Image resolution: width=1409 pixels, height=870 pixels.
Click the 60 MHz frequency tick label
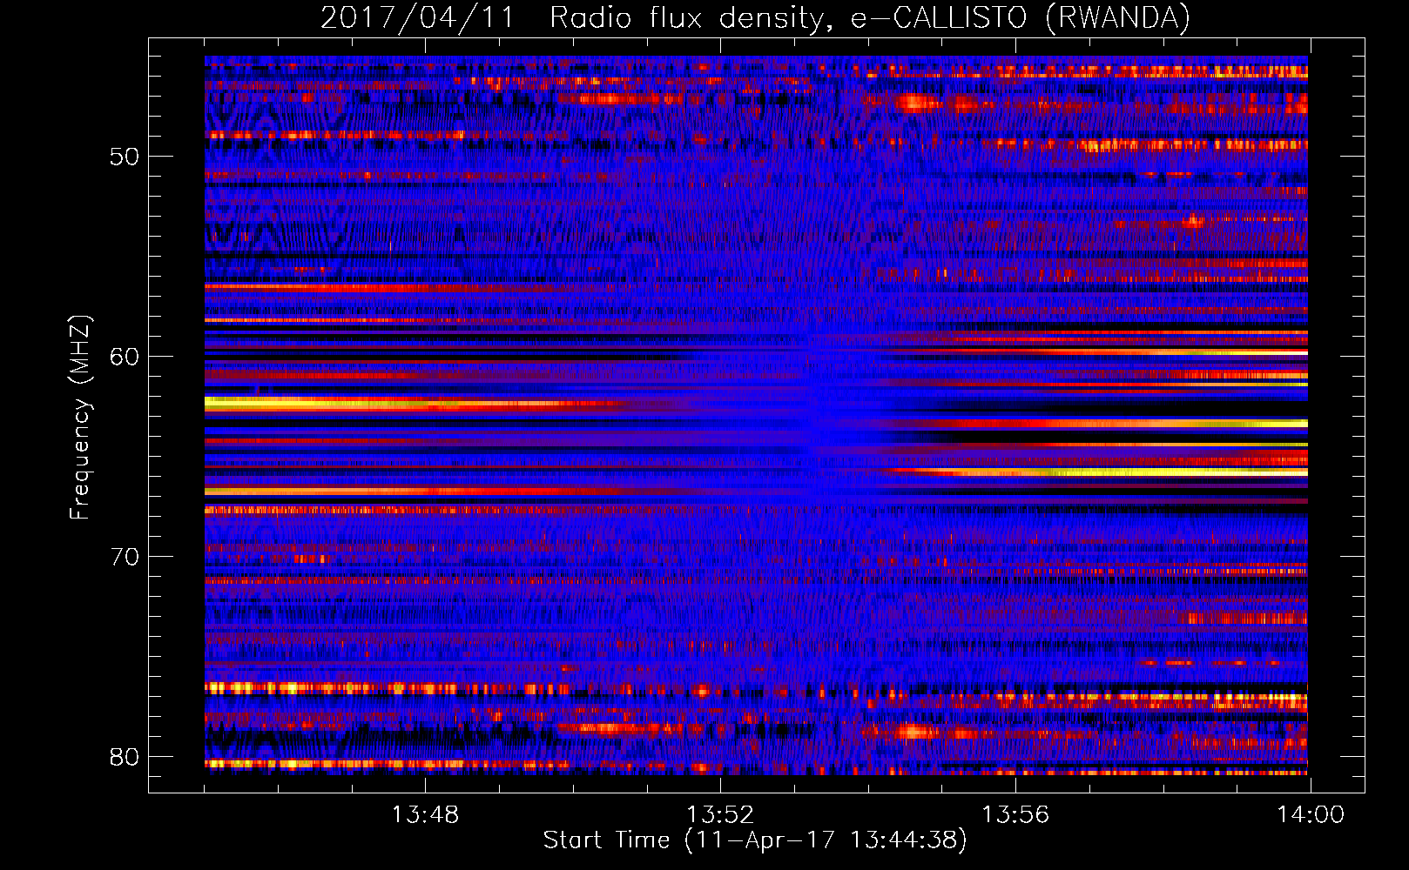tap(125, 358)
